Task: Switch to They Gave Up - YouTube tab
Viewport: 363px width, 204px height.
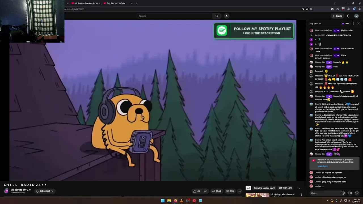Action: click(116, 3)
